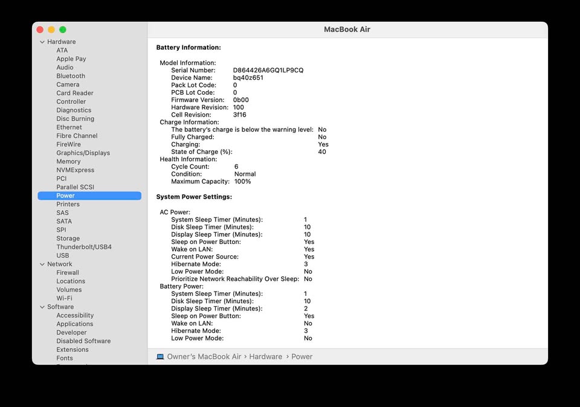Open the Storage item
This screenshot has width=580, height=407.
click(x=68, y=239)
